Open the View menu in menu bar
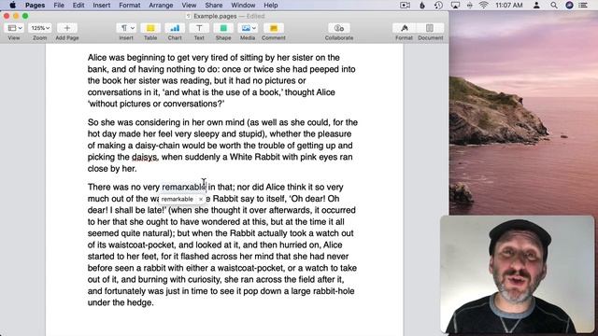 [x=189, y=5]
